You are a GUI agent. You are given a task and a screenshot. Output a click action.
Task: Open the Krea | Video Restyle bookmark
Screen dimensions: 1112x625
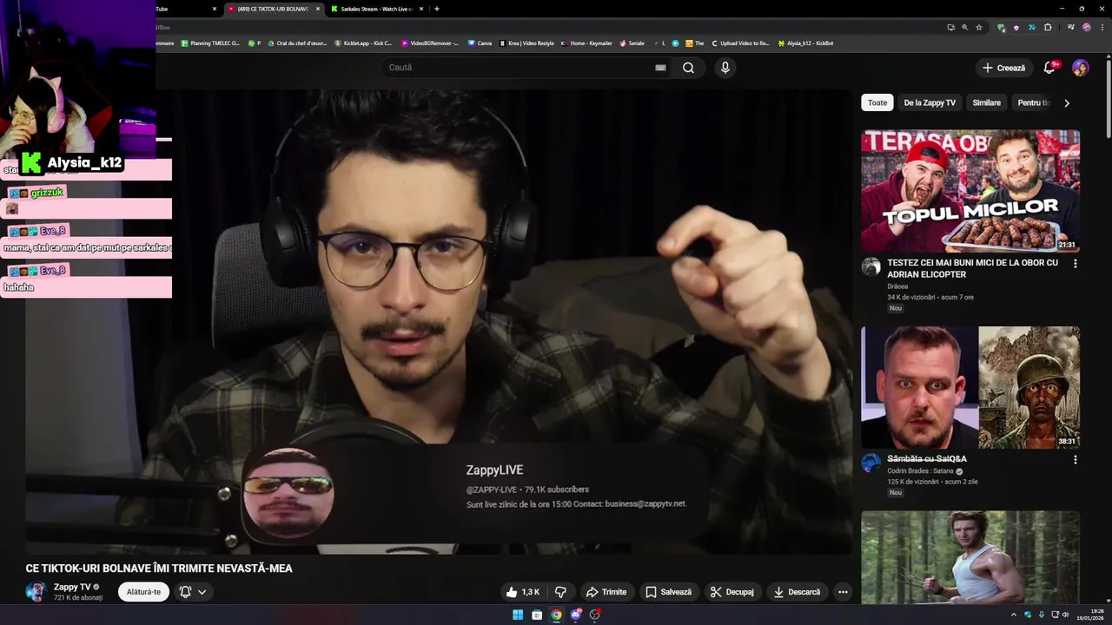(x=526, y=43)
